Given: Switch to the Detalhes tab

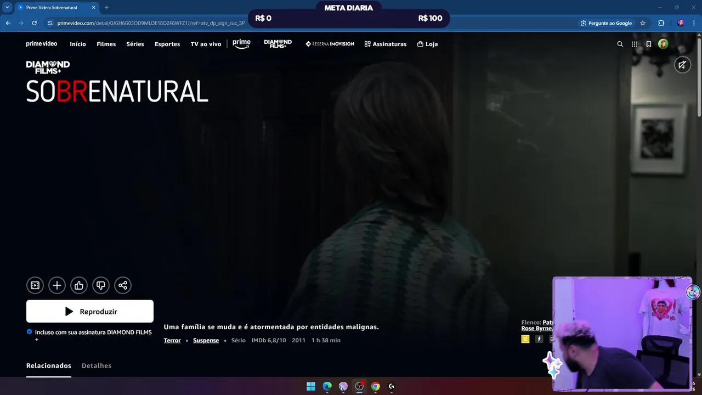Looking at the screenshot, I should 97,365.
